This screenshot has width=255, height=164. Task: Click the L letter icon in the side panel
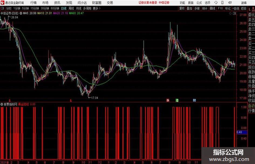250,9
